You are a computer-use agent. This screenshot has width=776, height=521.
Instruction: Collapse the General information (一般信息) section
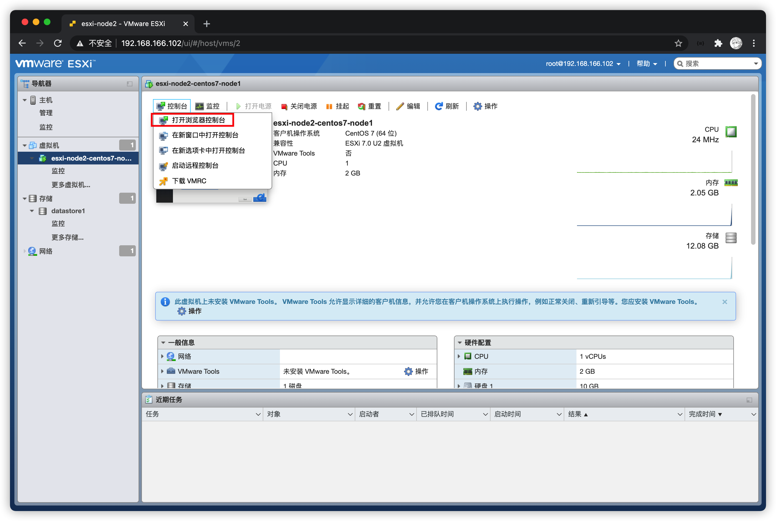[163, 342]
